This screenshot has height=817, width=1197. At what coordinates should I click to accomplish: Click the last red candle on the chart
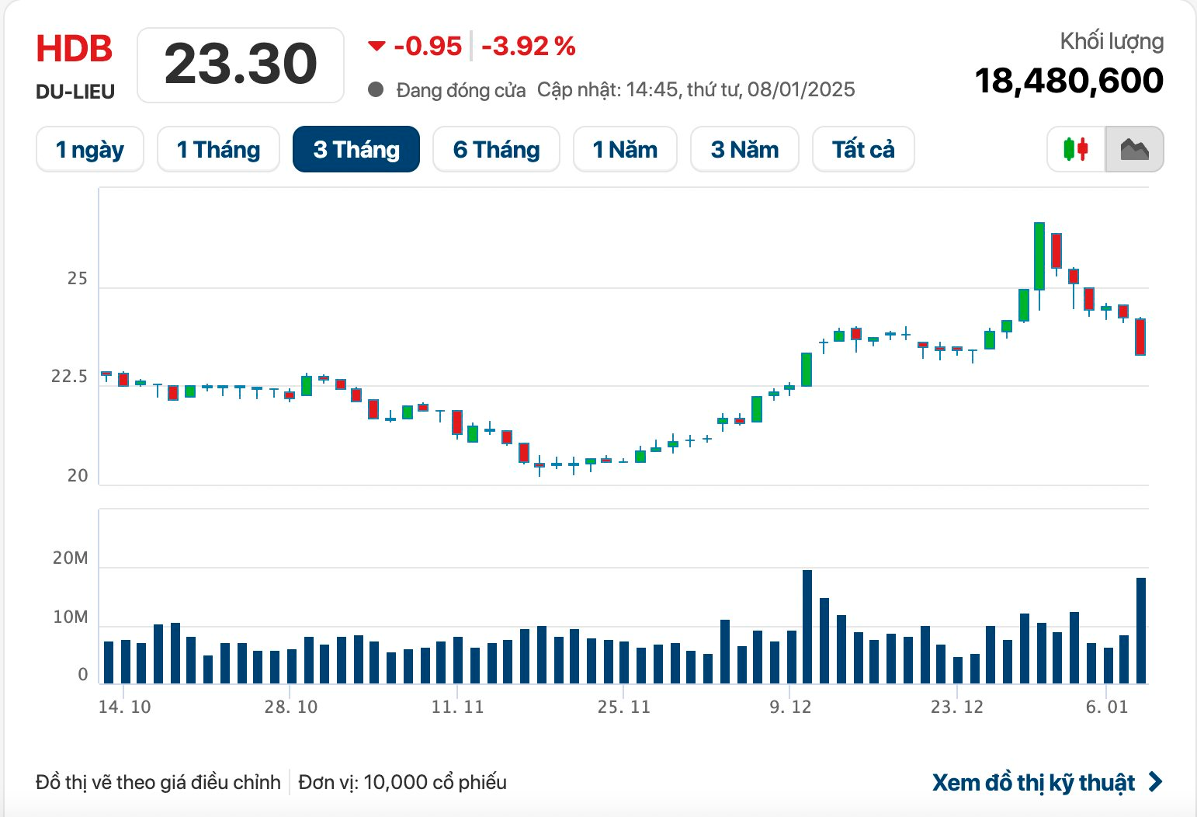point(1140,336)
